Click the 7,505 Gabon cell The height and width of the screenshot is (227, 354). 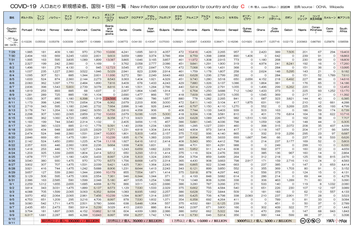[288, 52]
